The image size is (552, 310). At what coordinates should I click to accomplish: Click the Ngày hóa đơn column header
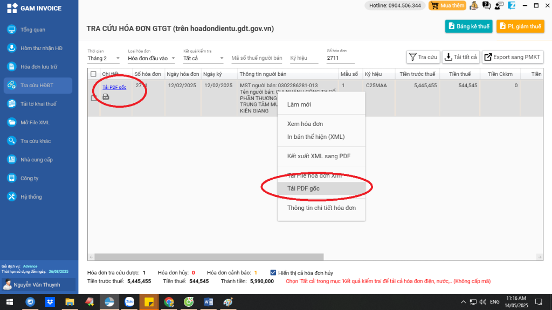[x=183, y=74]
